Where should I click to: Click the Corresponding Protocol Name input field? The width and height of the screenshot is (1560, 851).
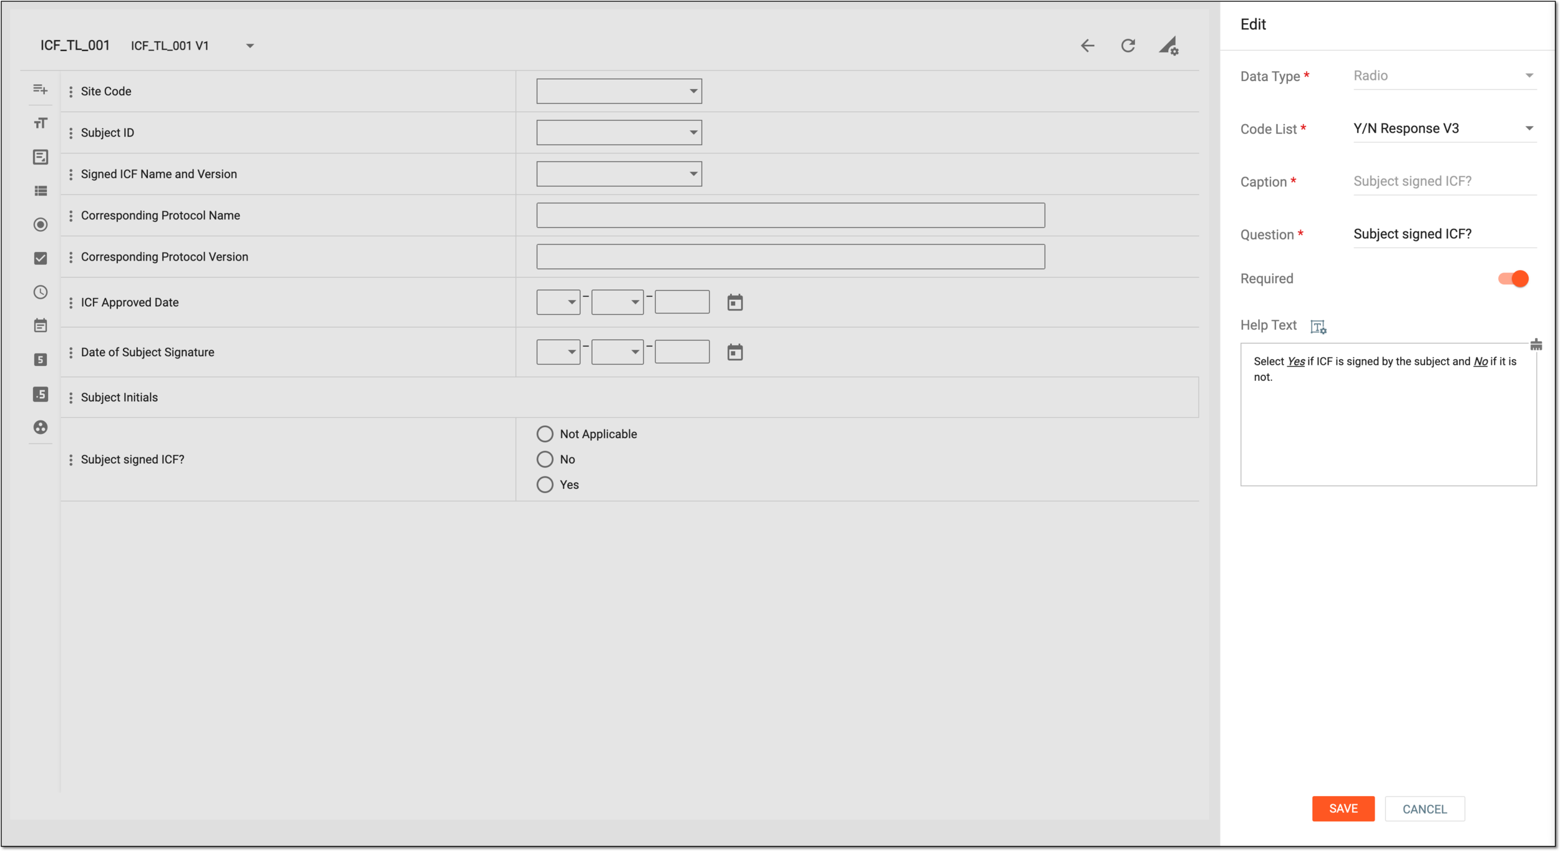(x=791, y=215)
